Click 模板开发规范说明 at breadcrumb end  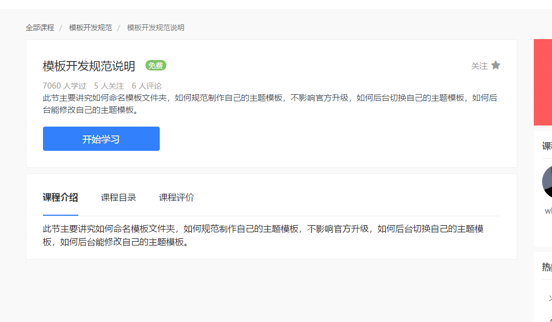point(155,28)
